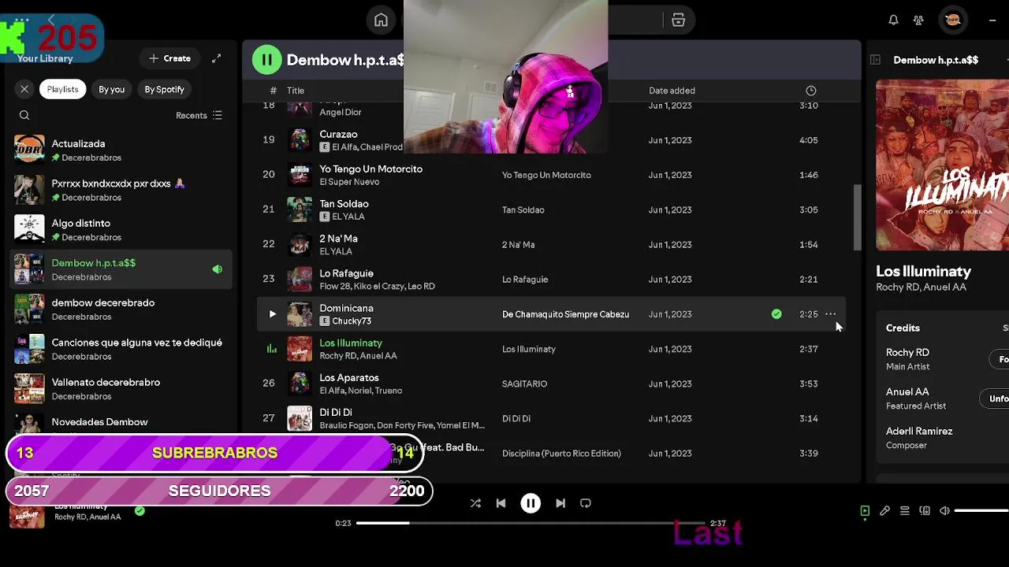Open Canciones que alguna vez te dediqué

(x=122, y=349)
